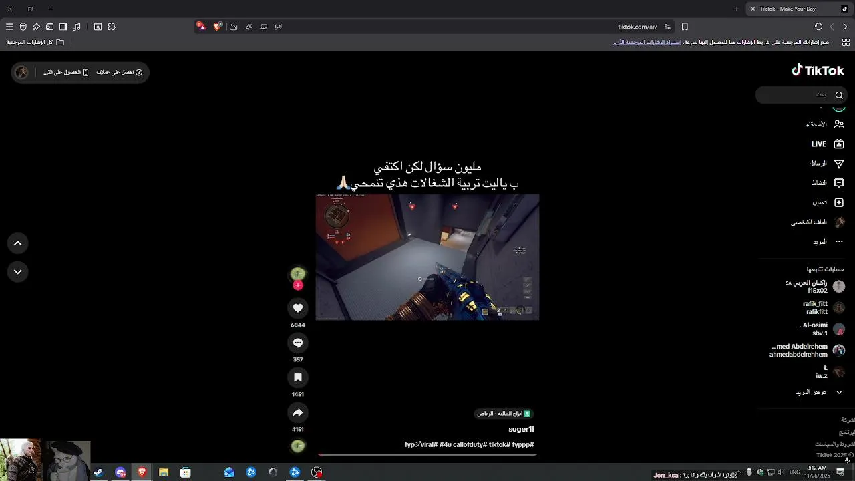Click the import bookmarks now link
This screenshot has width=855, height=481.
tap(646, 42)
